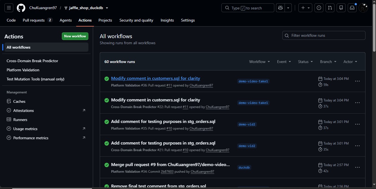376x189 pixels.
Task: Switch to the Agents tab
Action: (66, 20)
